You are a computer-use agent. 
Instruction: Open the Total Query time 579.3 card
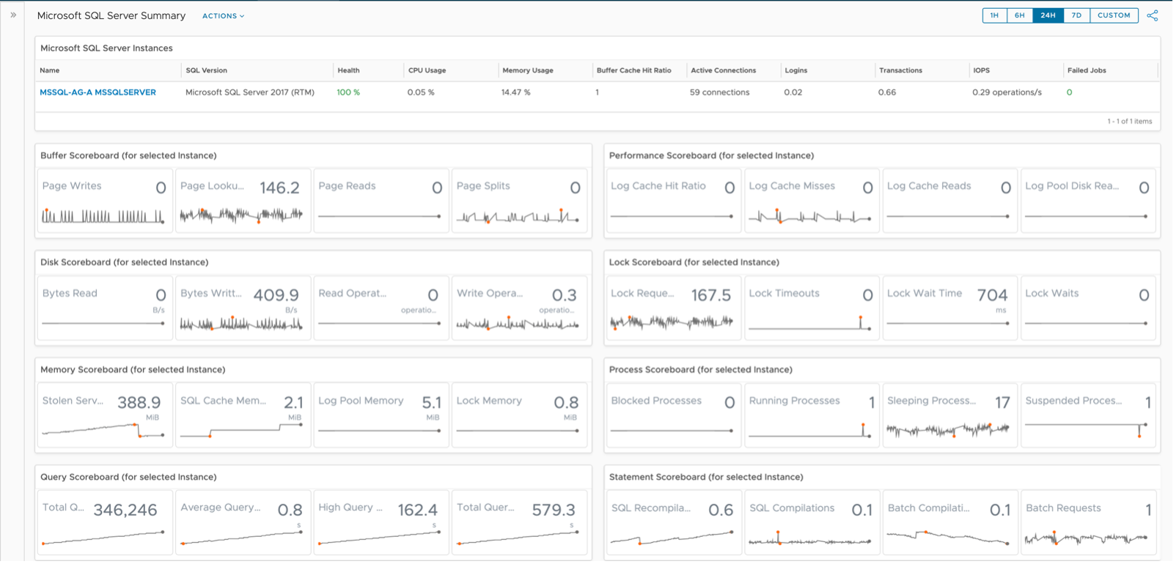(520, 523)
